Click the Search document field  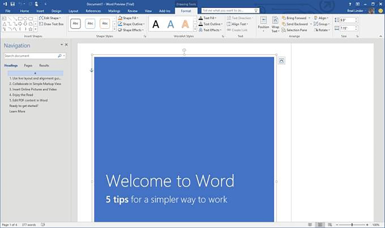click(30, 56)
